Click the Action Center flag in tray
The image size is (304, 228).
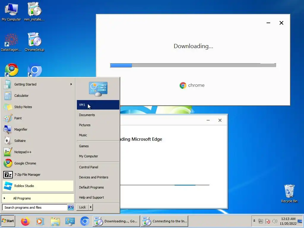268,221
